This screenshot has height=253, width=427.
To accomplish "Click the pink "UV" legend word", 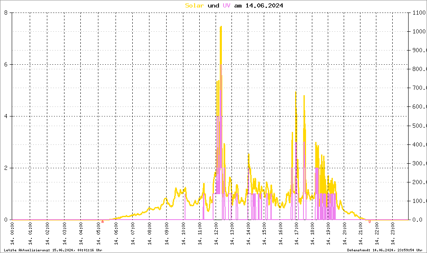I will 226,5.
